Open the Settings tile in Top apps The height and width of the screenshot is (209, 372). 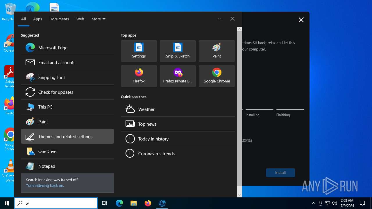[x=139, y=51]
